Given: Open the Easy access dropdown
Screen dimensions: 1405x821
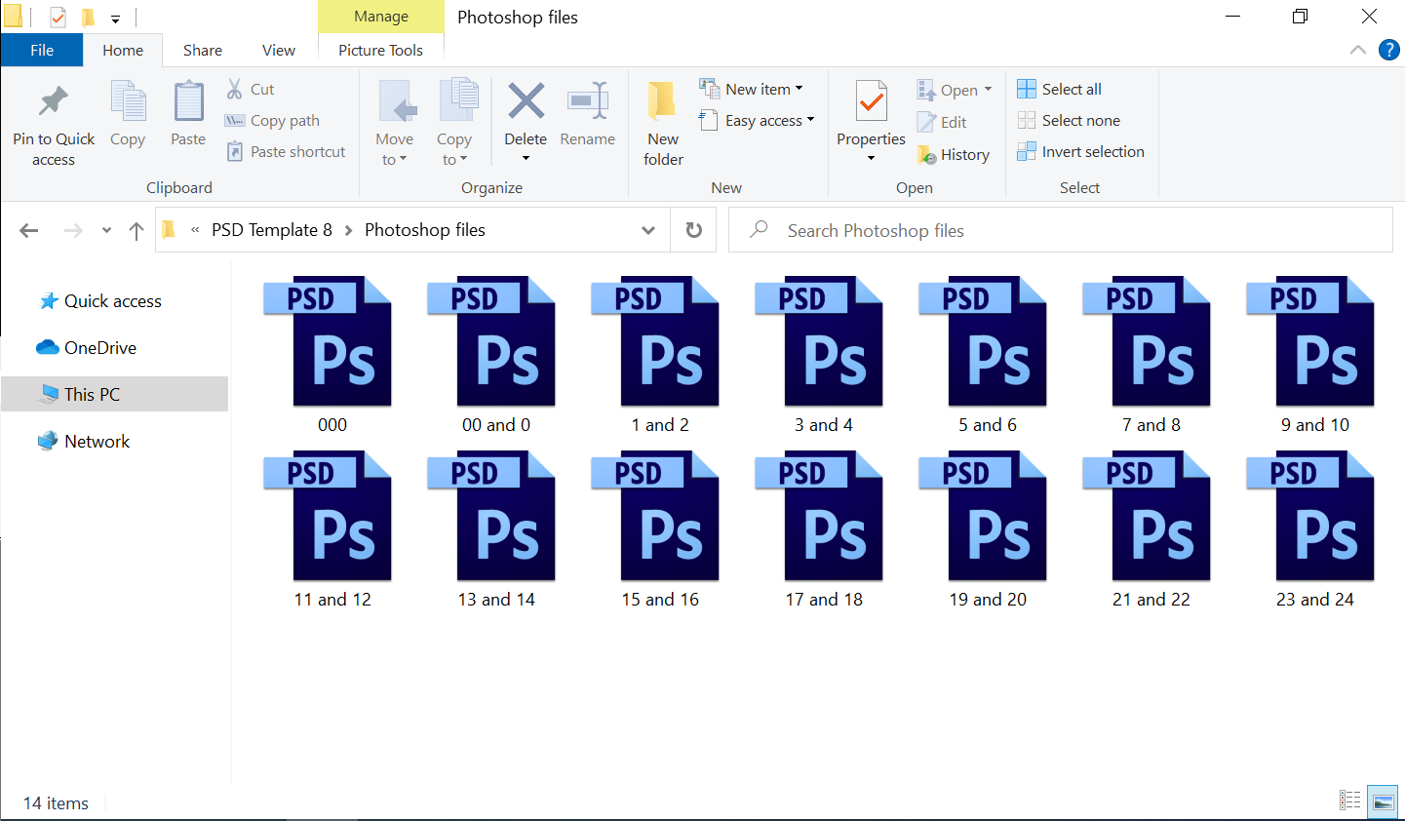Looking at the screenshot, I should (810, 120).
